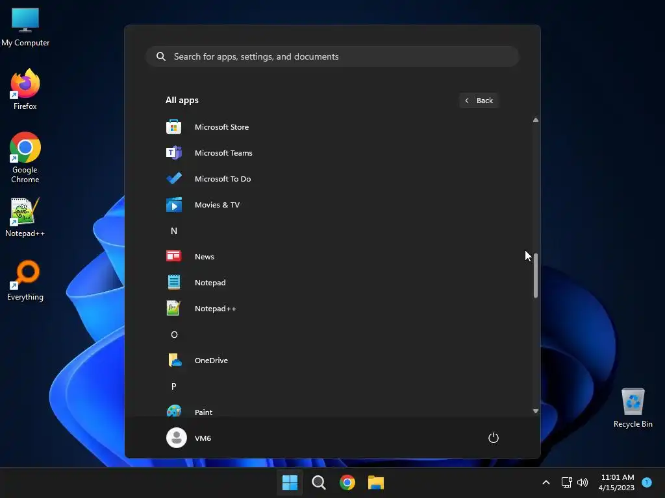
Task: Click the All apps heading text
Action: pos(182,101)
